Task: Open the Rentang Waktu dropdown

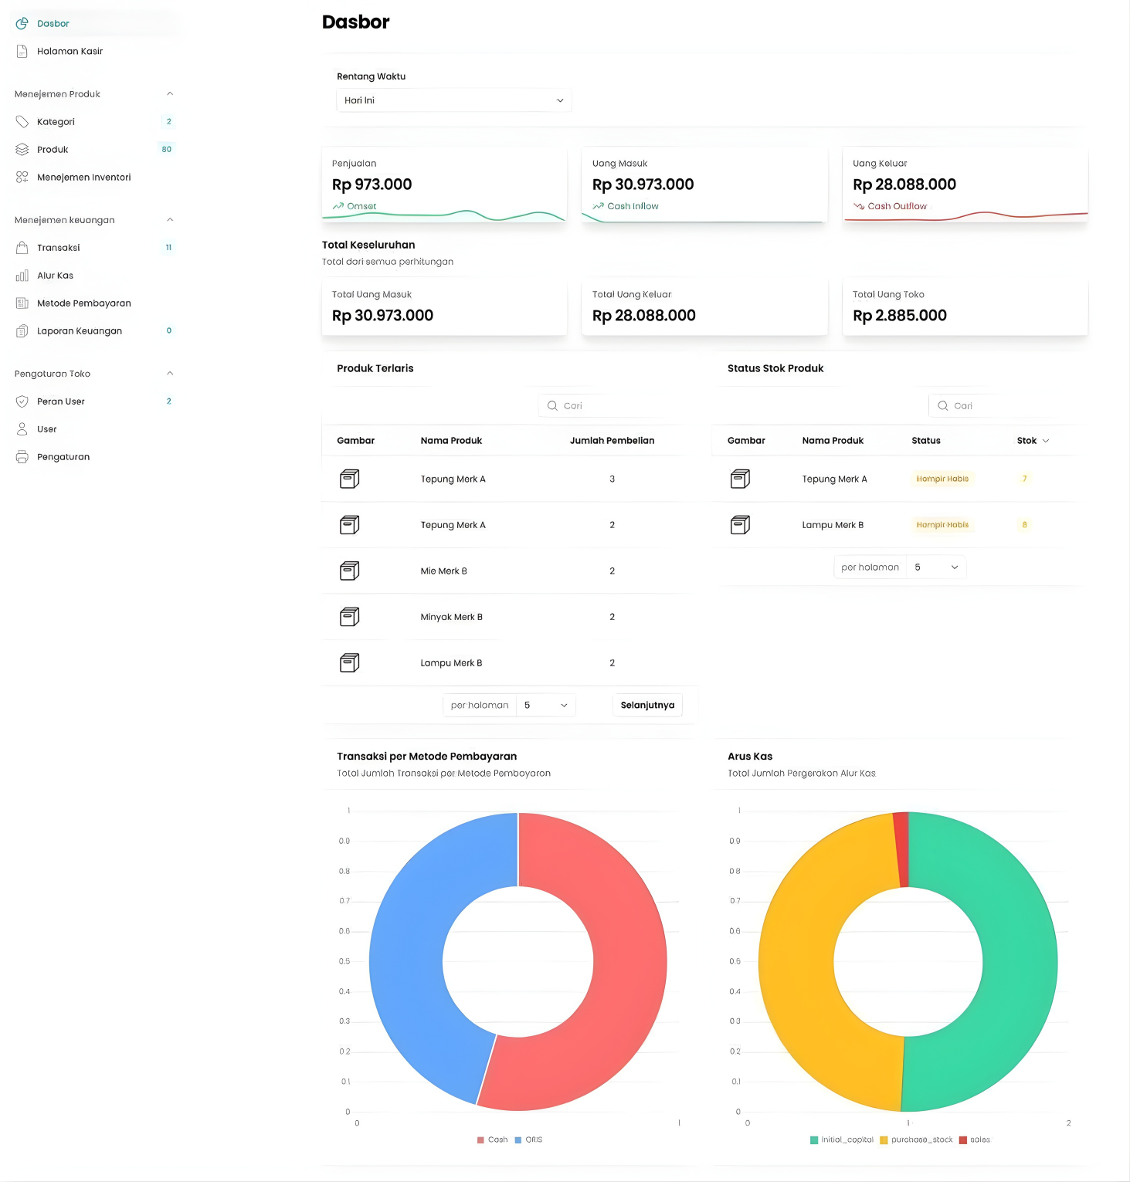Action: 453,100
